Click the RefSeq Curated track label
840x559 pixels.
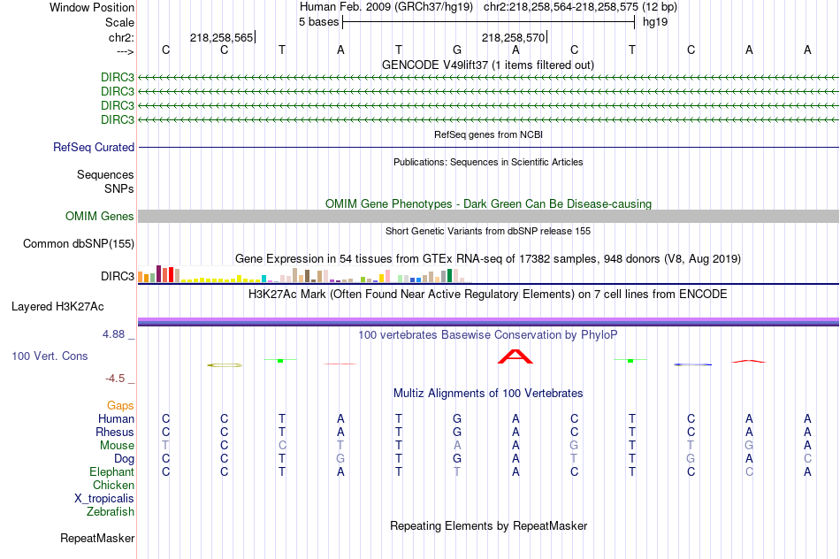coord(93,148)
